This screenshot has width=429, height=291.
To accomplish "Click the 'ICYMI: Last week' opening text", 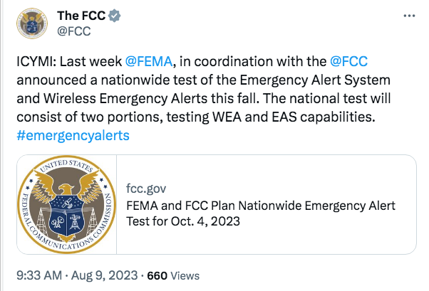I will point(69,61).
